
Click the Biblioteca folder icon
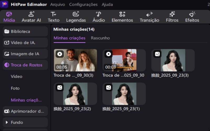click(x=7, y=31)
